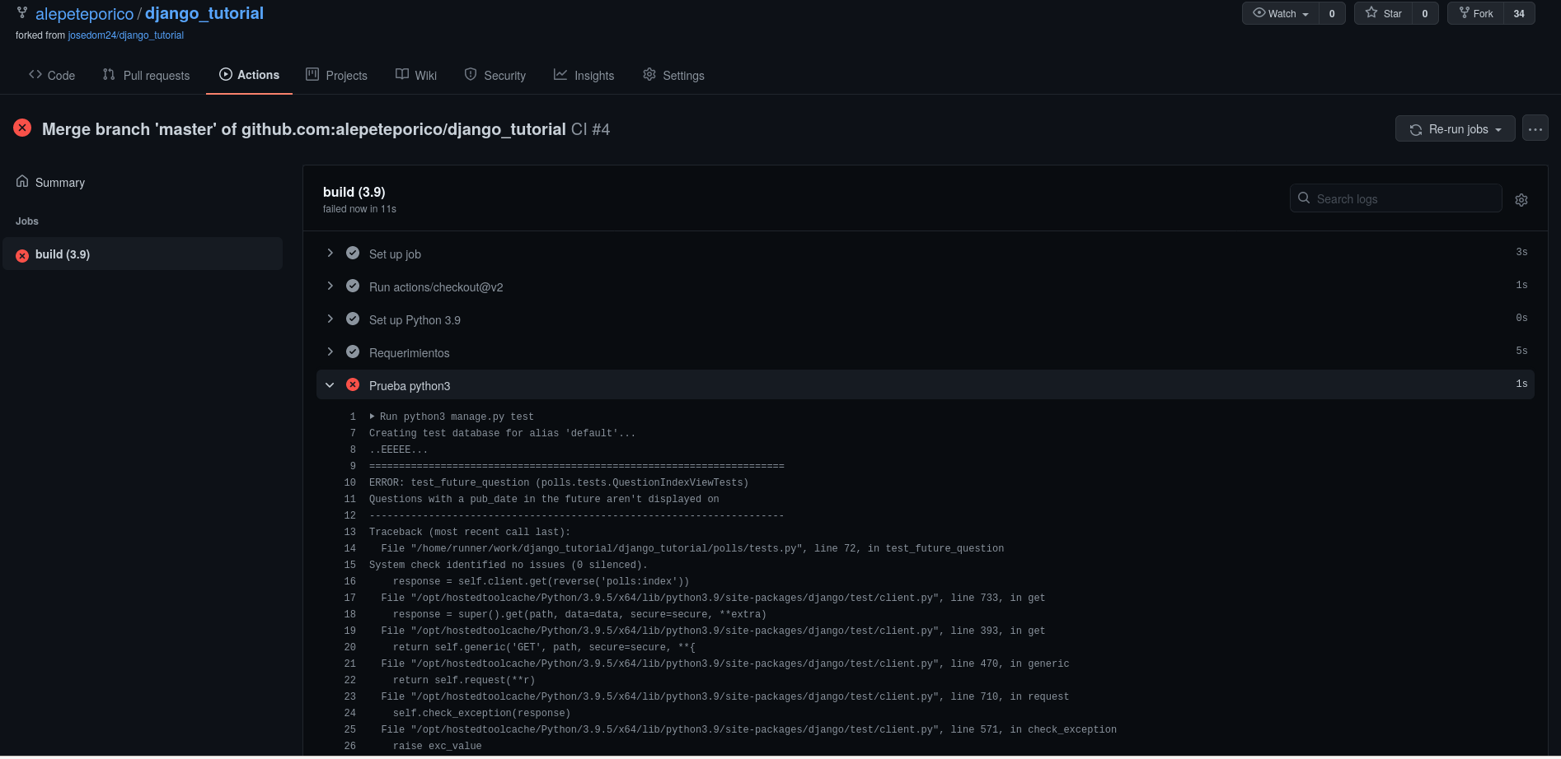Click the failed run status icon beside title

[x=22, y=128]
